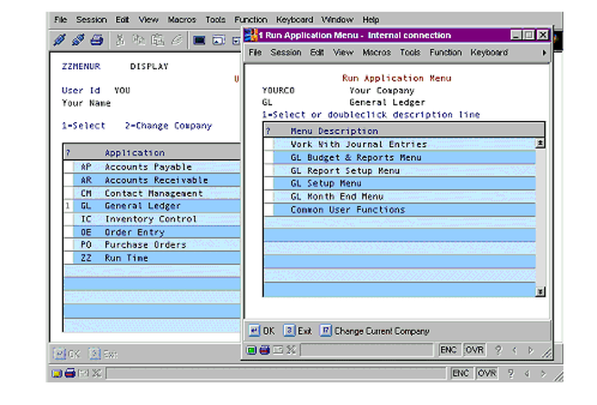
Task: Click the Paste clipboard icon in background toolbar
Action: point(157,39)
